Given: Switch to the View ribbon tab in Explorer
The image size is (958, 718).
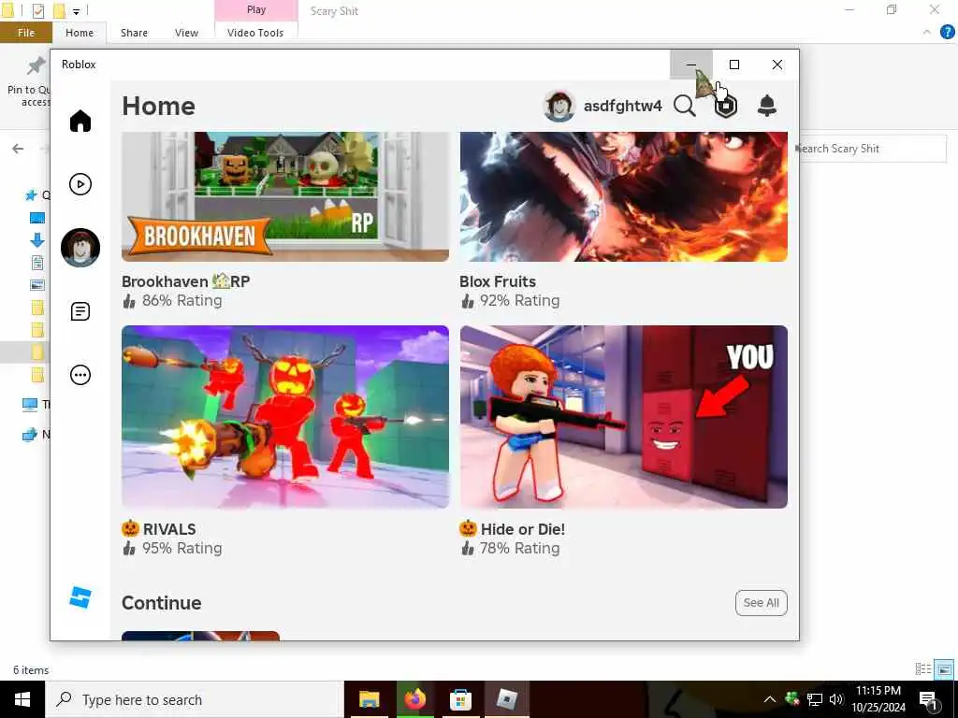Looking at the screenshot, I should click(186, 33).
